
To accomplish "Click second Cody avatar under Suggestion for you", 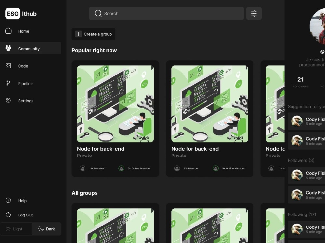I will [x=297, y=141].
